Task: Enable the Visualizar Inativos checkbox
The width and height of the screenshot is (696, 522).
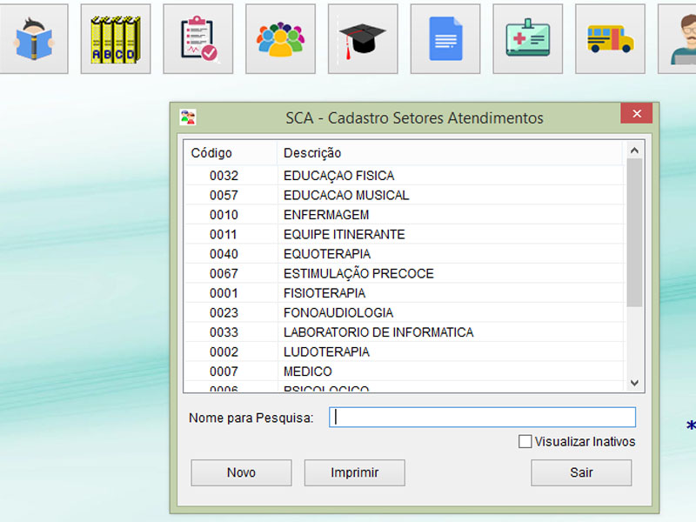Action: click(525, 442)
